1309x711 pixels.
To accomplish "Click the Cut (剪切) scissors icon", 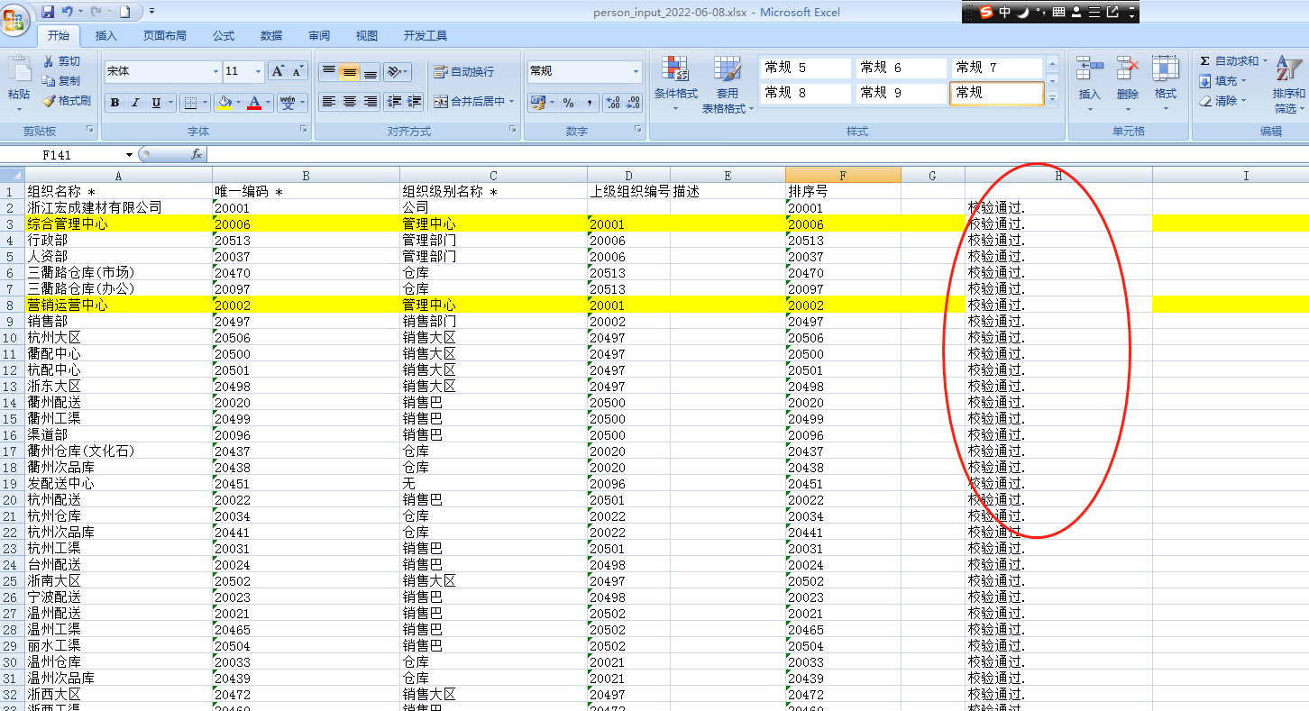I will [49, 61].
